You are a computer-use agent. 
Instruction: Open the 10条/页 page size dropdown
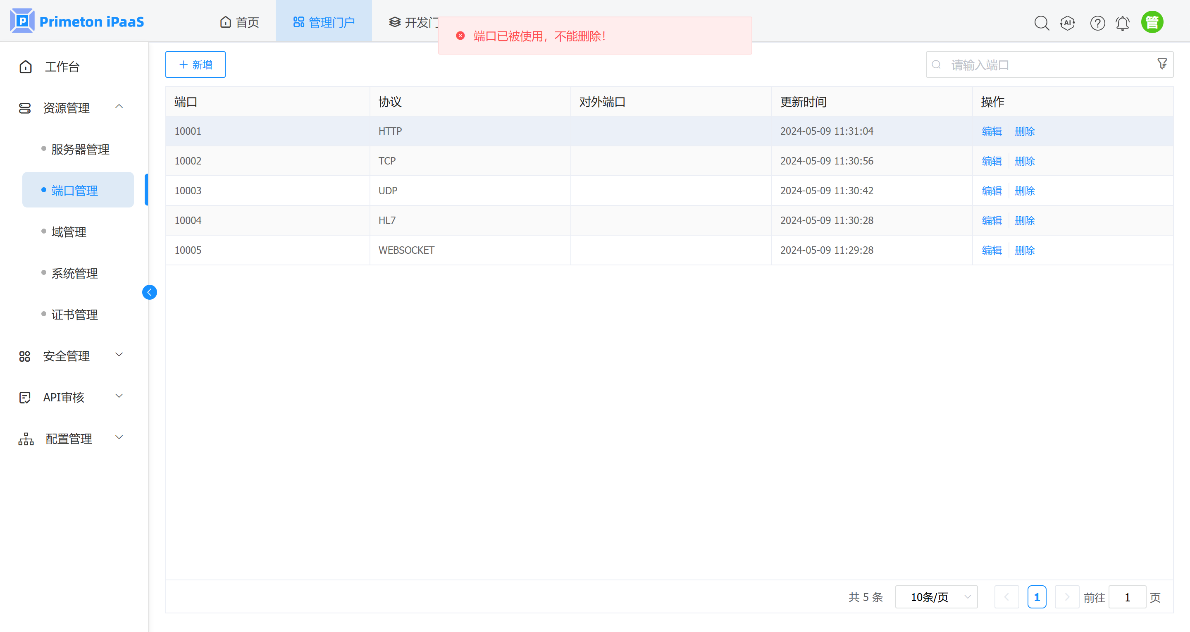pyautogui.click(x=936, y=597)
